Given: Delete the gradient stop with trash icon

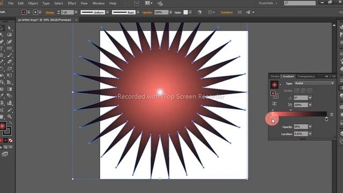Looking at the screenshot, I should point(332,114).
